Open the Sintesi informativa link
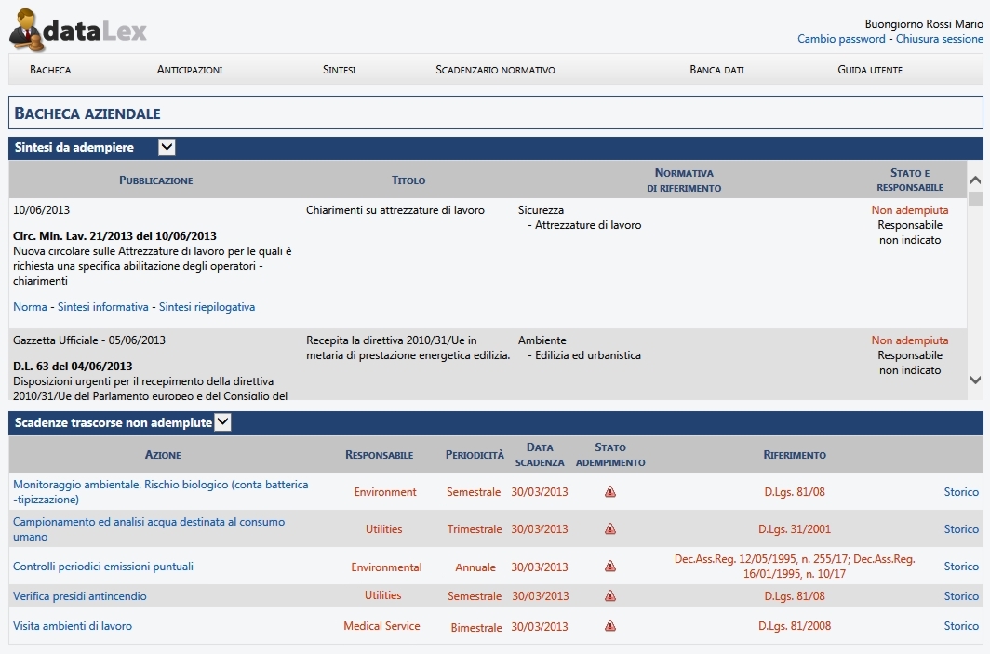Image resolution: width=990 pixels, height=654 pixels. pos(103,307)
